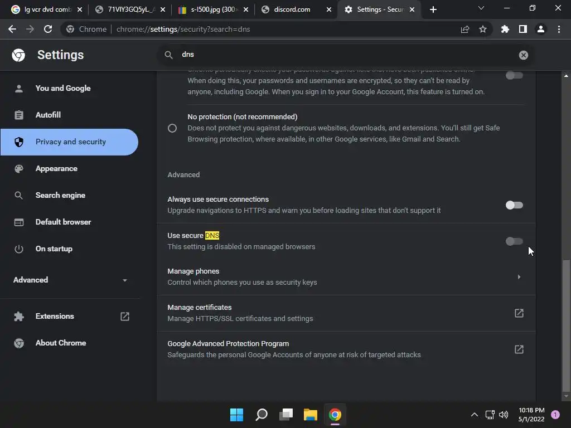
Task: Close the 71VlY3GQ5yL tab
Action: pos(163,10)
